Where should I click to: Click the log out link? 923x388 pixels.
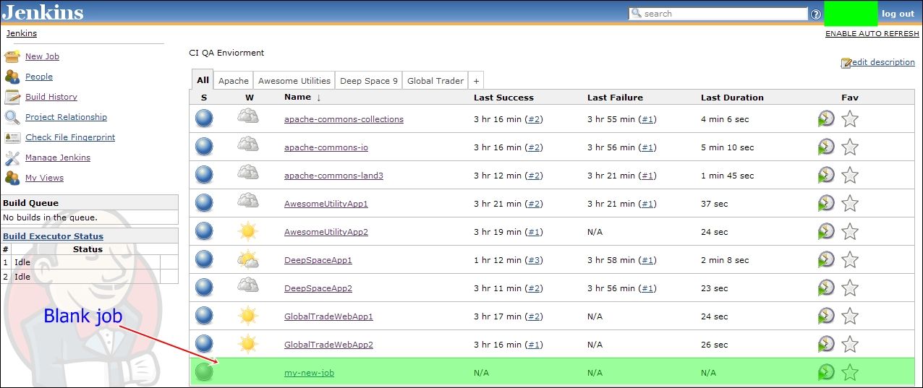pyautogui.click(x=898, y=14)
